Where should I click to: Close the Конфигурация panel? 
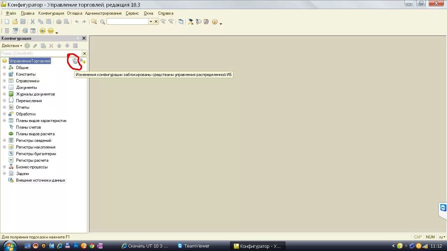click(84, 38)
